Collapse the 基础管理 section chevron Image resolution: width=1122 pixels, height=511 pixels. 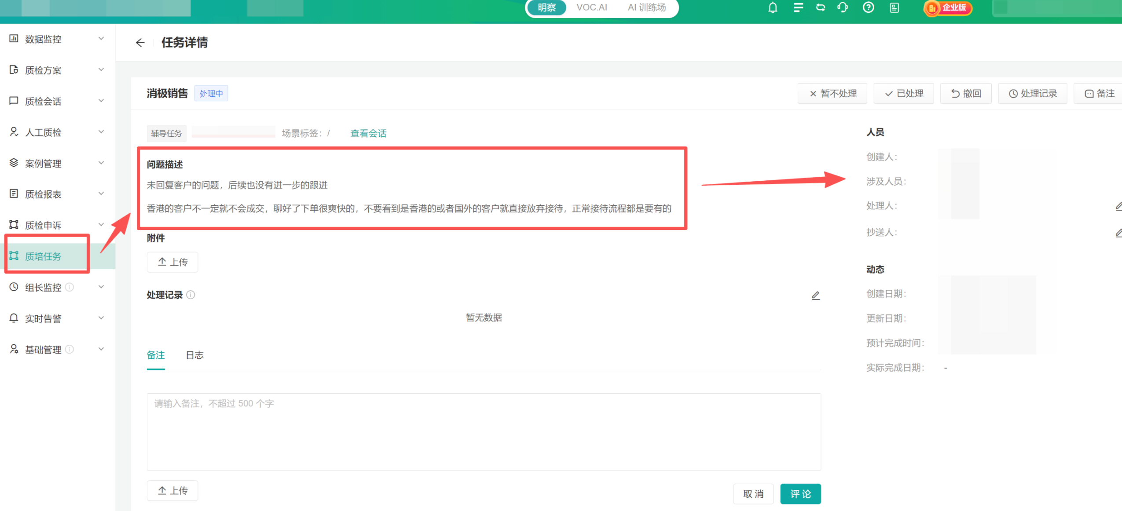pyautogui.click(x=102, y=349)
